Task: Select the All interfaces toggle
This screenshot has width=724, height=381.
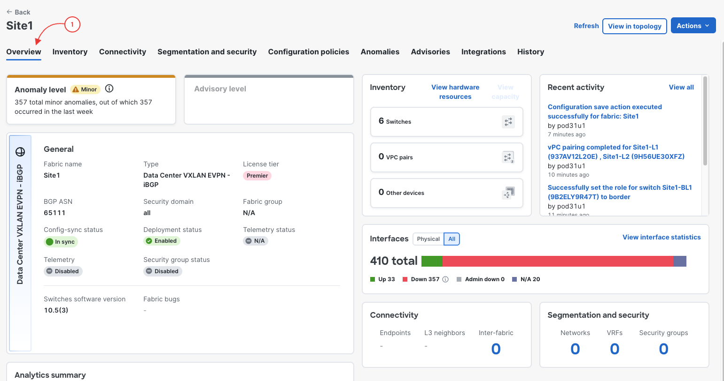Action: coord(452,239)
